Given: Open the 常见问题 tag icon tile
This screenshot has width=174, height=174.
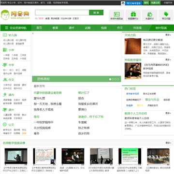Looking at the screenshot, I should [166, 15].
